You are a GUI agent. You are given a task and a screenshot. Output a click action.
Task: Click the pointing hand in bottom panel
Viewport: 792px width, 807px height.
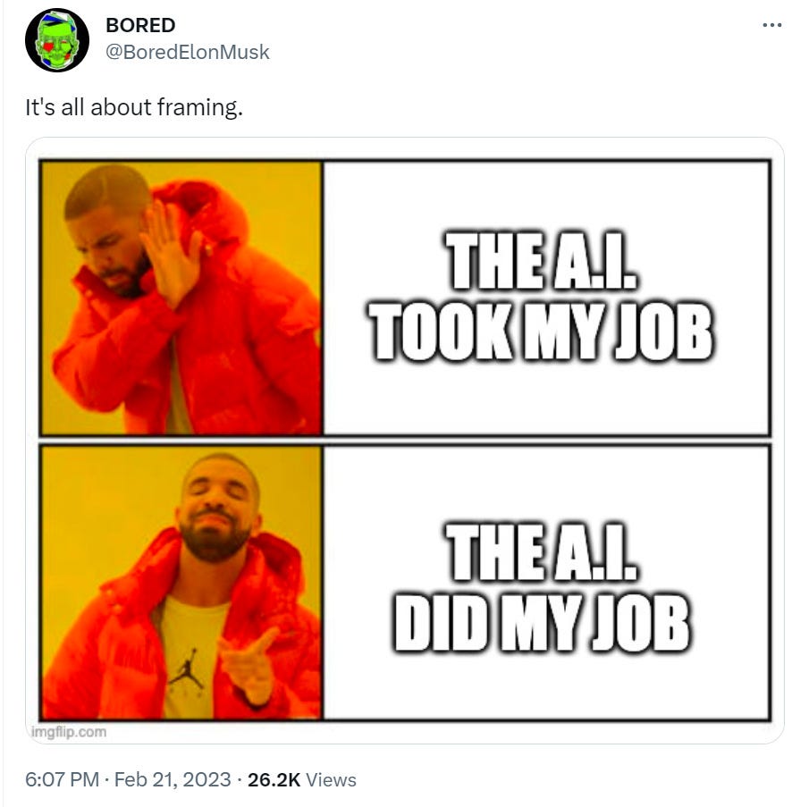click(249, 663)
